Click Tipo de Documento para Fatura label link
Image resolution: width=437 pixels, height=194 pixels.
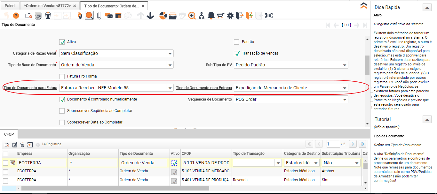click(x=30, y=88)
